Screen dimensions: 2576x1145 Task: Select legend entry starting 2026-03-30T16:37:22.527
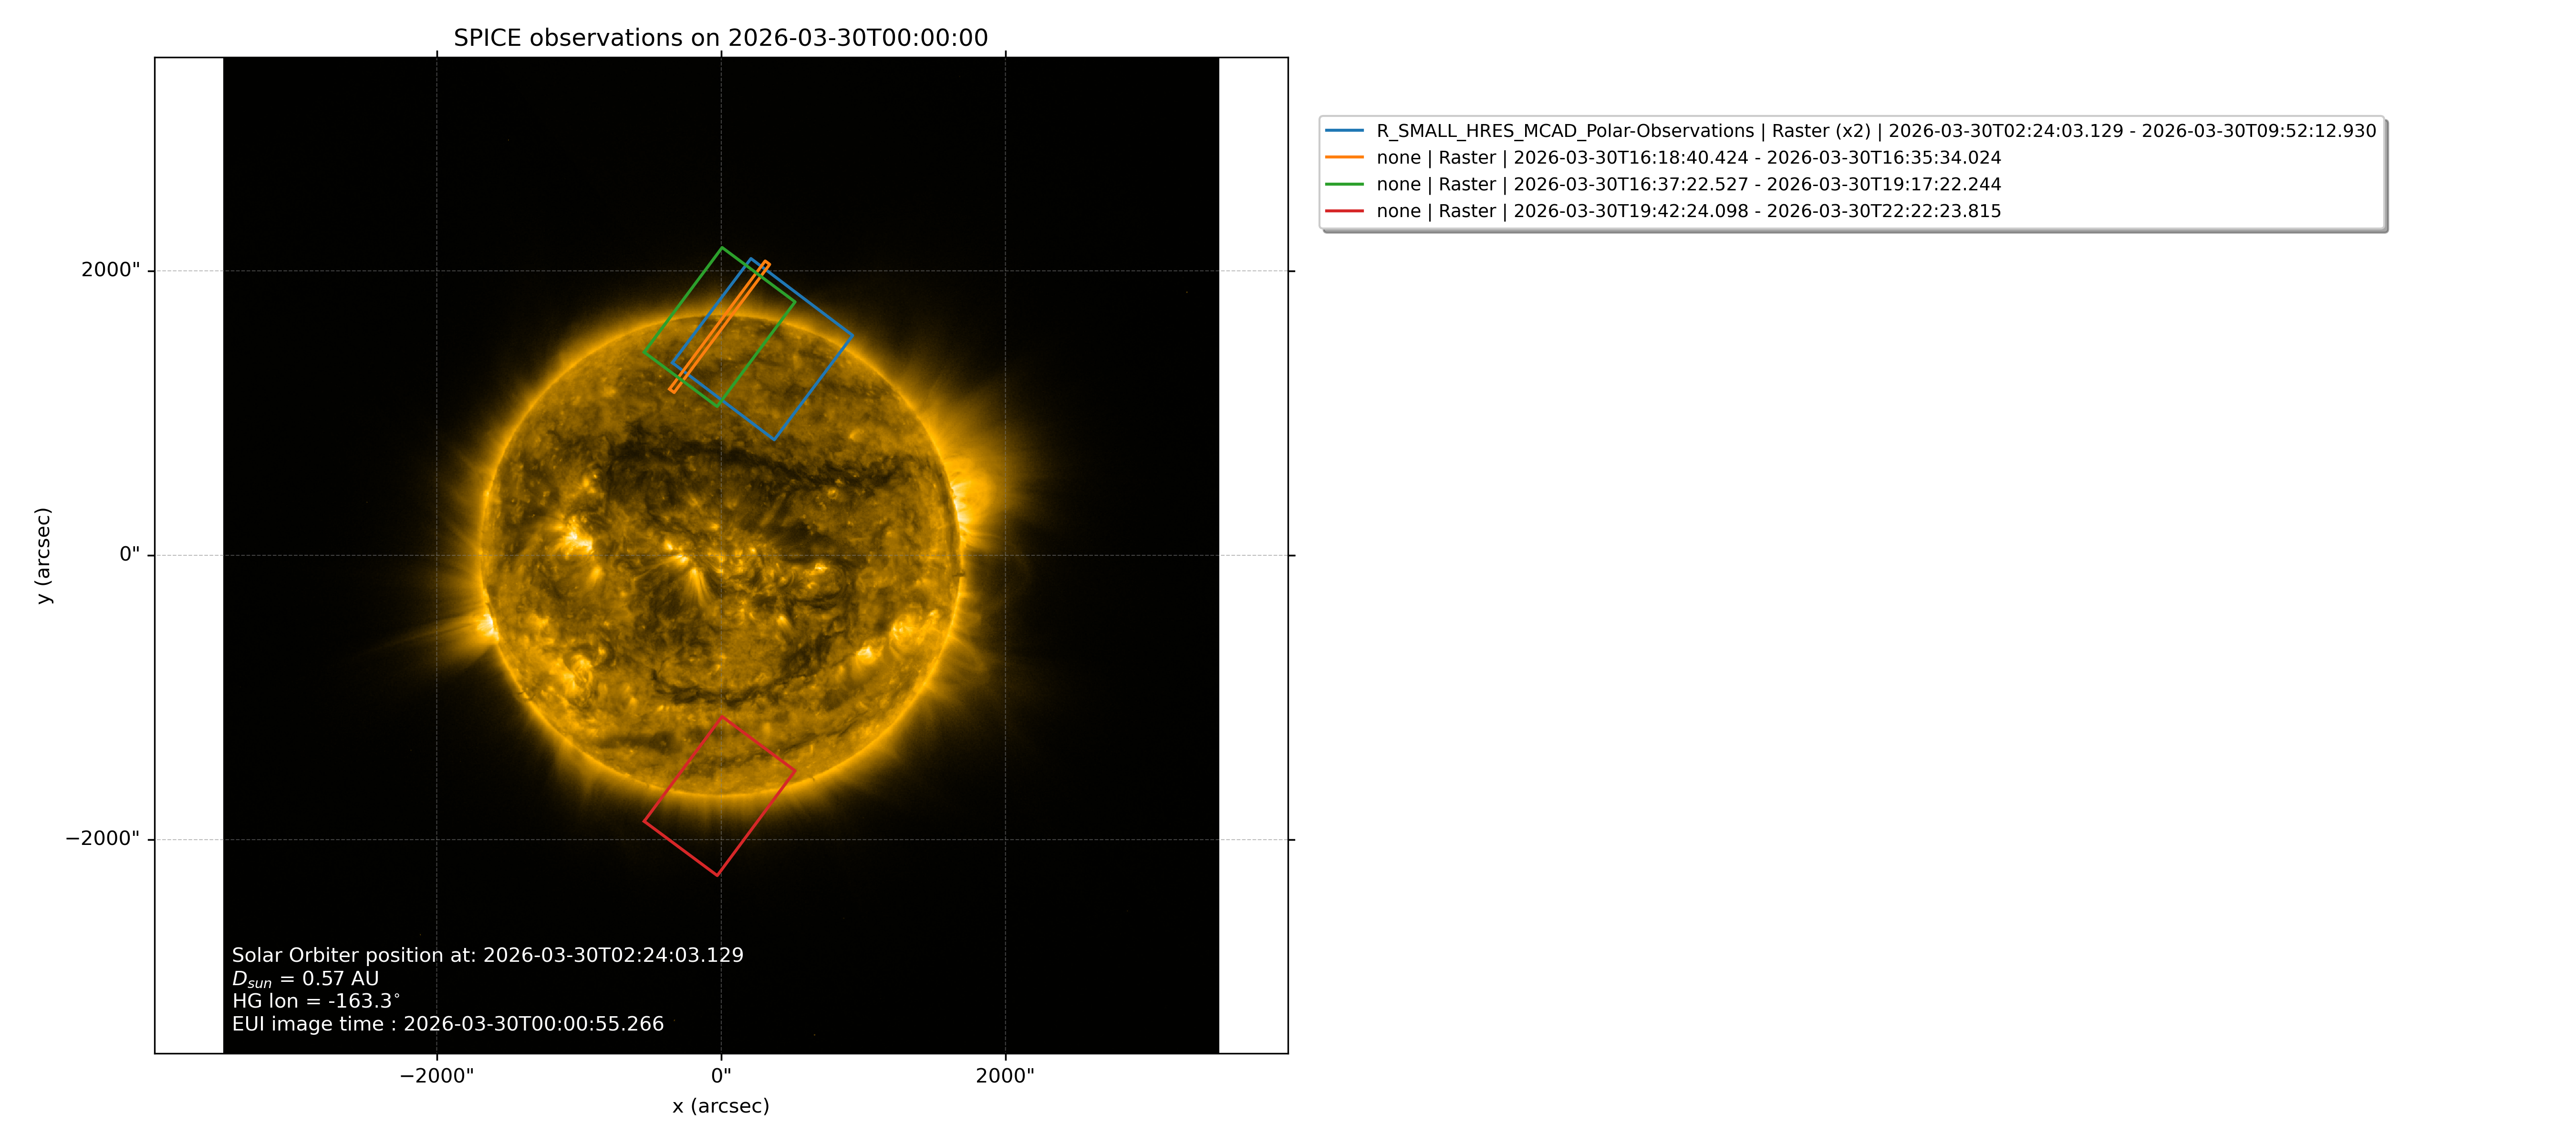tap(1689, 184)
